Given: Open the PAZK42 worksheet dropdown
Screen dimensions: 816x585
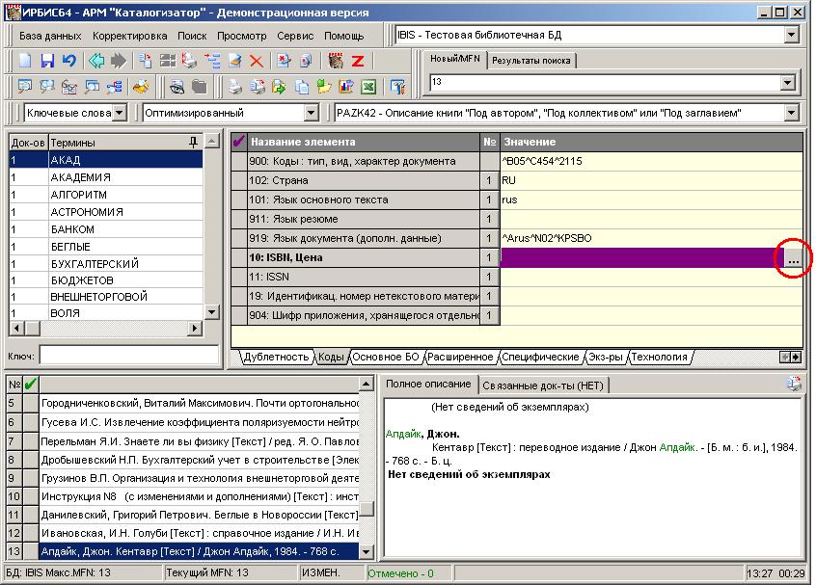Looking at the screenshot, I should 792,113.
